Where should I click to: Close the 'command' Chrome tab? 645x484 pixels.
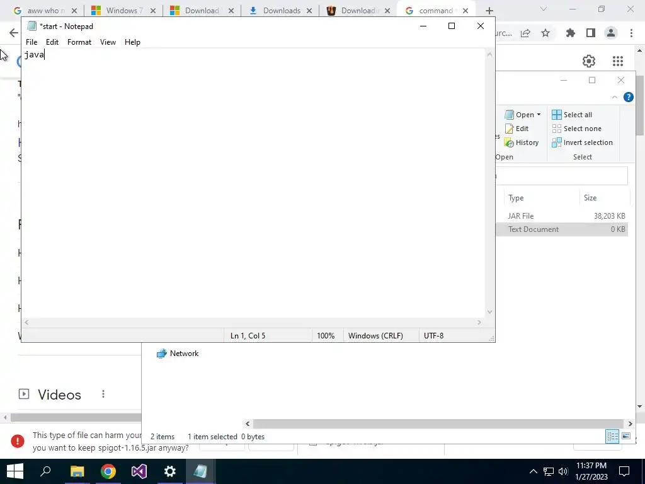click(465, 11)
